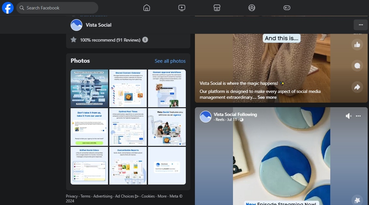Open more options on the cookie reel
This screenshot has width=369, height=205.
(x=358, y=116)
